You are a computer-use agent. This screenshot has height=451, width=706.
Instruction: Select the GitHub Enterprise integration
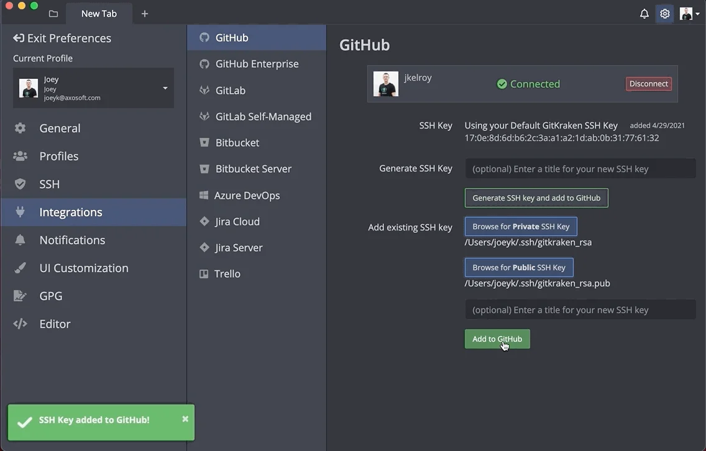coord(257,64)
